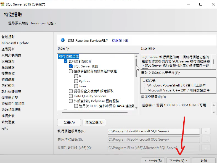This screenshot has height=163, width=217.
Task: Click 全選(A) button
Action: point(69,122)
